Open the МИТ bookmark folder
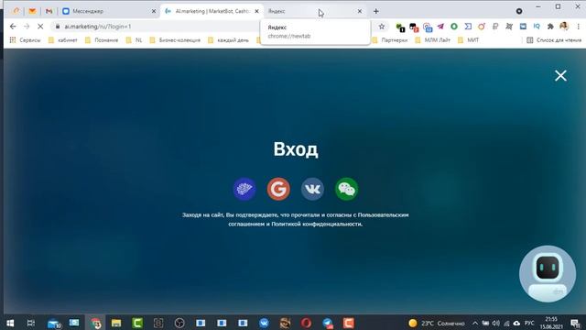 coord(468,40)
